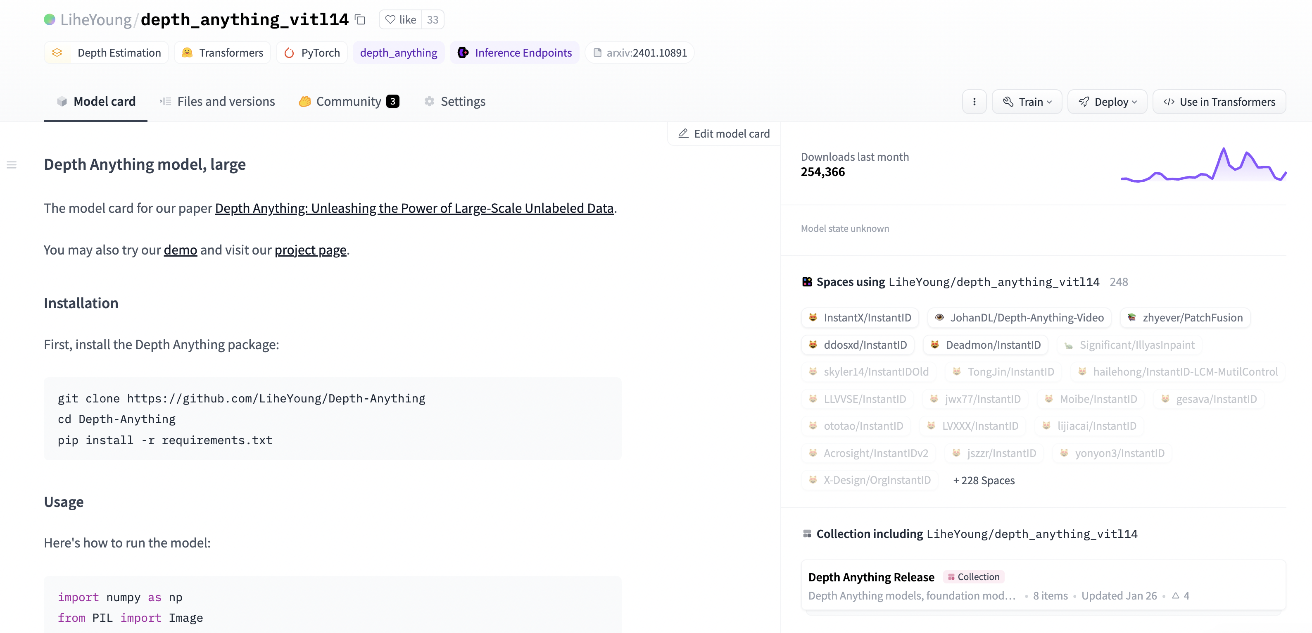Expand the Deploy dropdown

[1107, 102]
